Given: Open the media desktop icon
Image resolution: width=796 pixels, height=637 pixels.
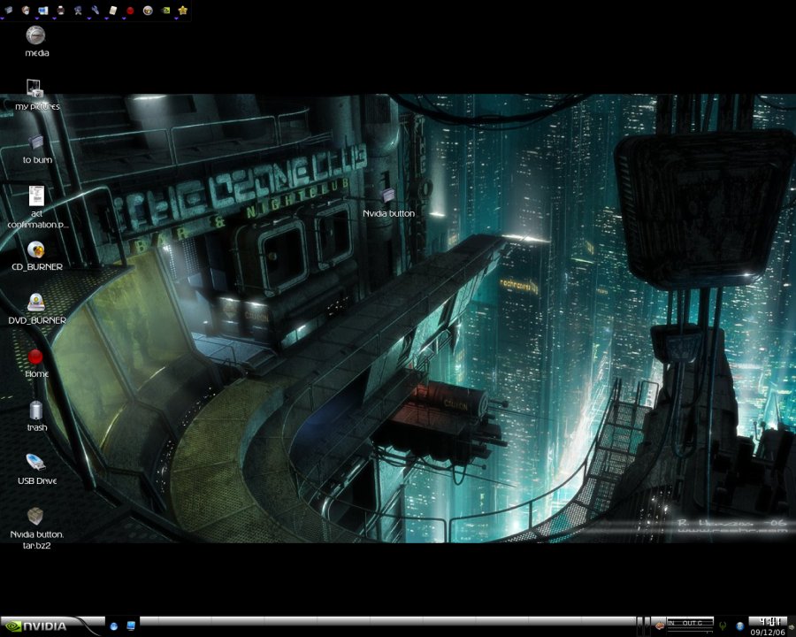Looking at the screenshot, I should (35, 35).
